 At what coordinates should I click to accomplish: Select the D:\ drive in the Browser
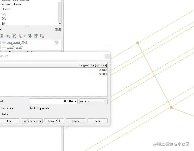pyautogui.click(x=4, y=19)
